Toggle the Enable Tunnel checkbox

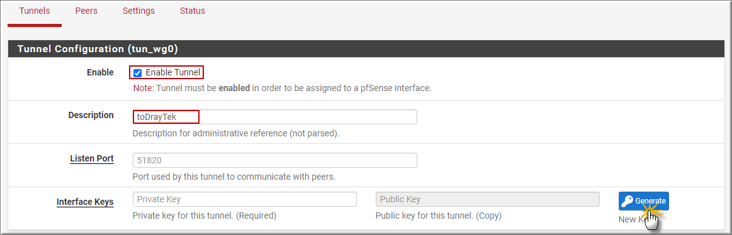(137, 73)
